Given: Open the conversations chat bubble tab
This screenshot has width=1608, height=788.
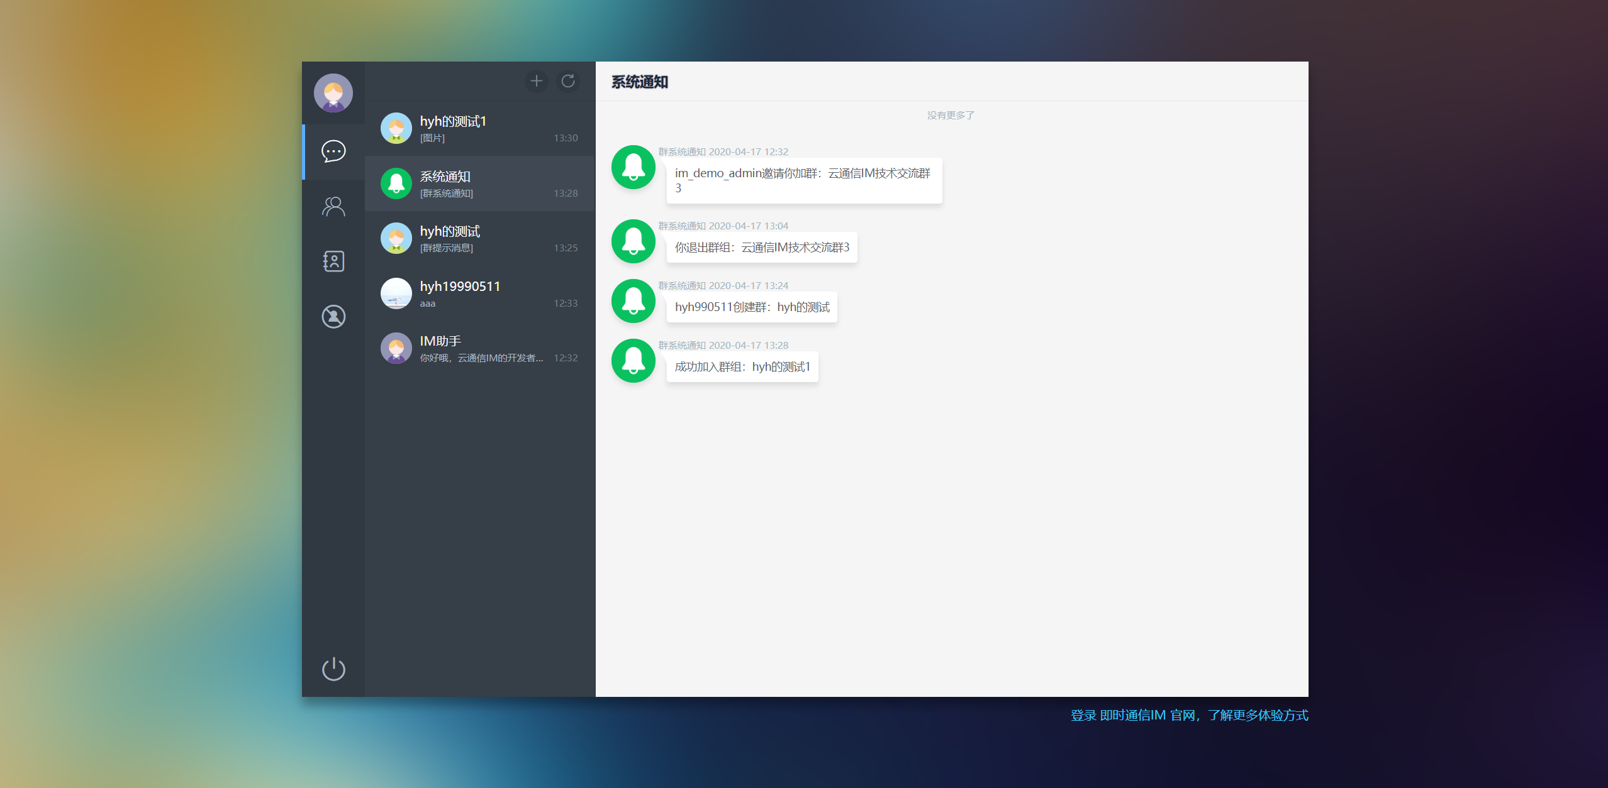Looking at the screenshot, I should (333, 151).
